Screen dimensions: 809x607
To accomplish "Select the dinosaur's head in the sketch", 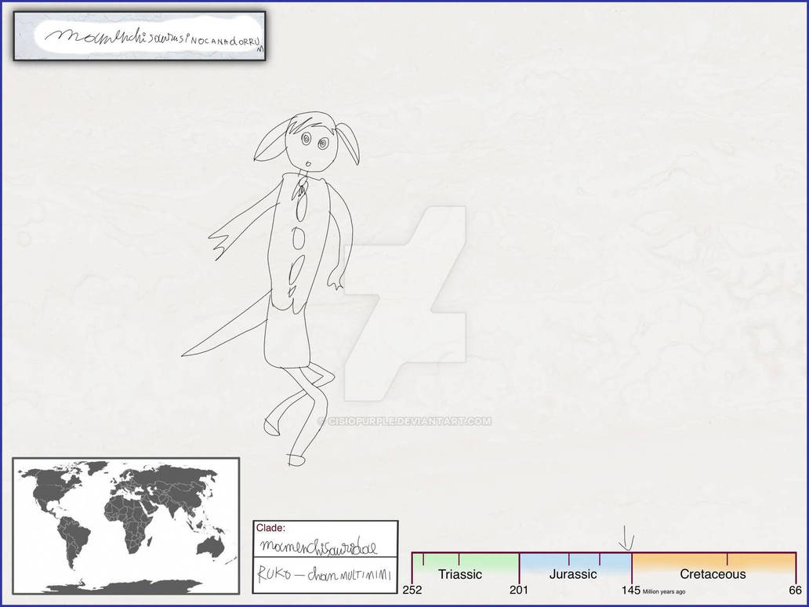I will pos(314,141).
